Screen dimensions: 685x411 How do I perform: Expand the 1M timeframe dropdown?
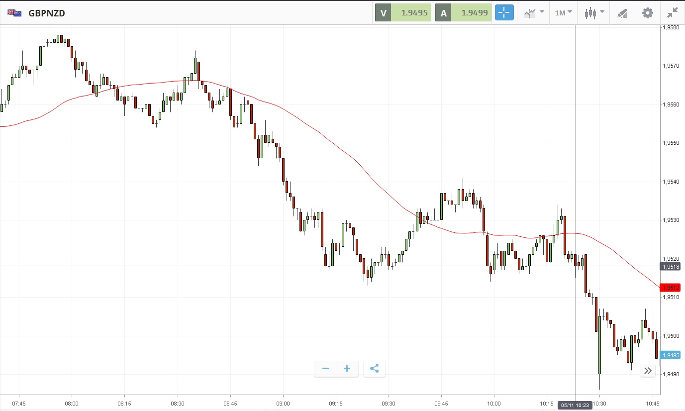tap(563, 13)
